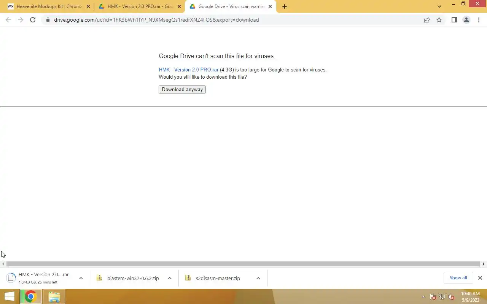Bookmark this page with star icon
The height and width of the screenshot is (304, 487).
[x=439, y=20]
